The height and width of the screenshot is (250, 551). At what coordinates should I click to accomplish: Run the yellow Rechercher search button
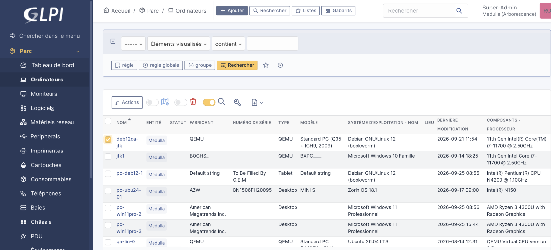pyautogui.click(x=237, y=65)
